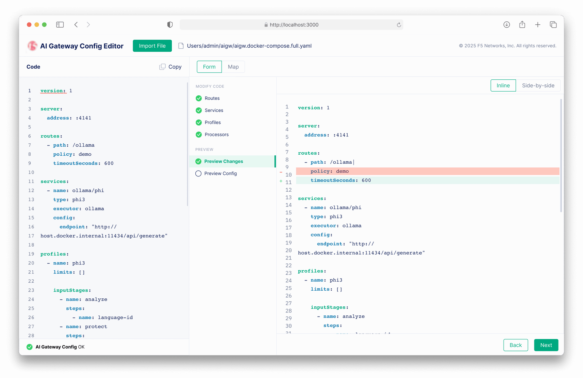The width and height of the screenshot is (583, 378).
Task: Switch diff view to Side-by-side
Action: 538,85
